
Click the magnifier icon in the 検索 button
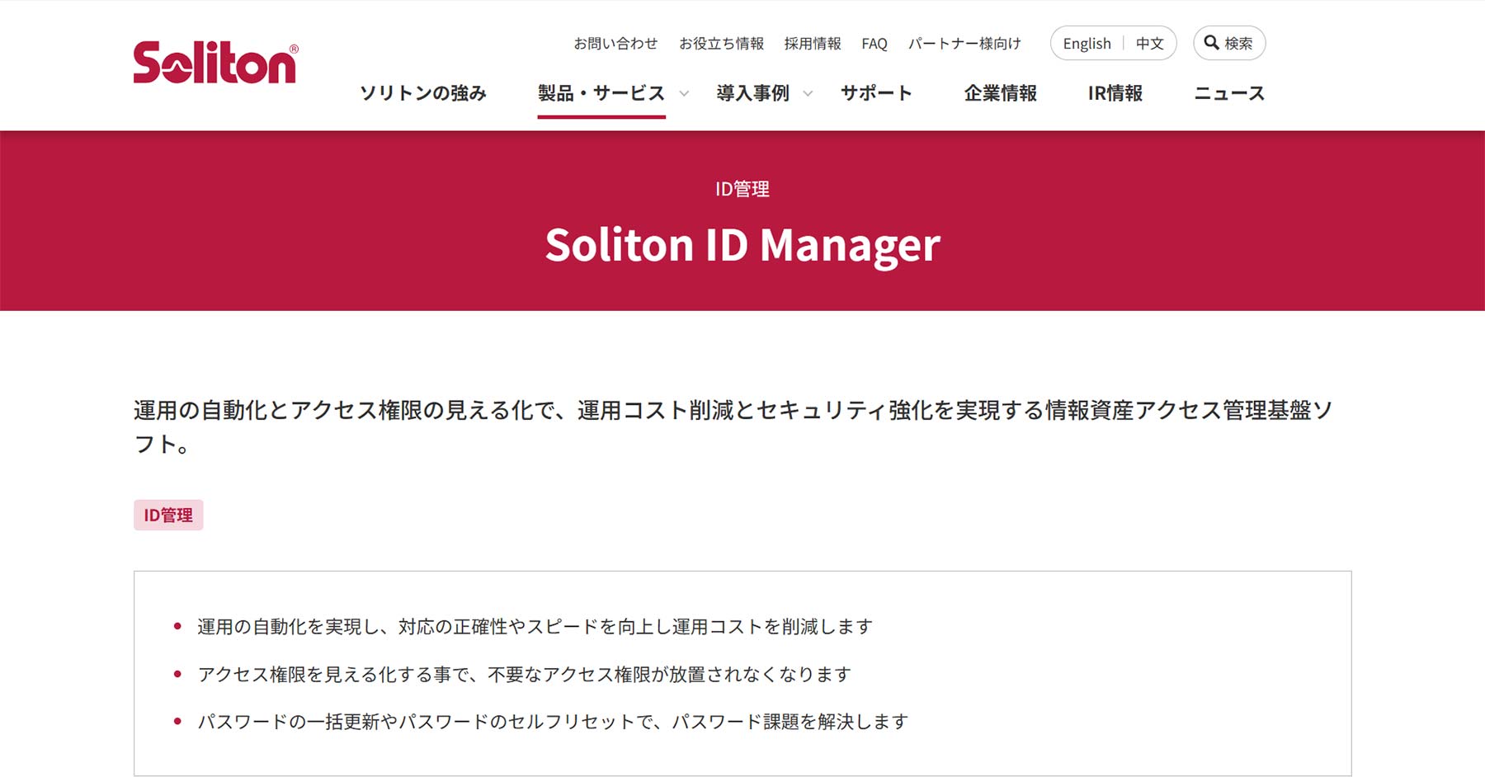coord(1211,43)
